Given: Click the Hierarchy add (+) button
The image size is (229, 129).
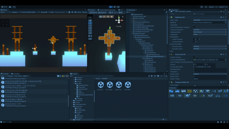Looking at the screenshot, I should coord(127,12).
